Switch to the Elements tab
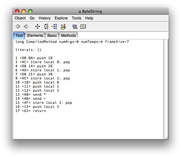This screenshot has width=181, height=157. pyautogui.click(x=35, y=36)
